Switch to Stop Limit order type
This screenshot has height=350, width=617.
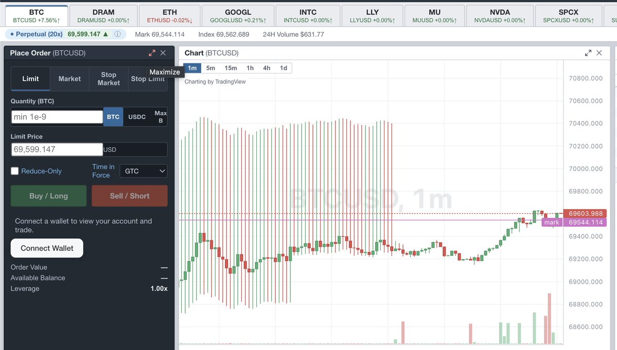point(148,79)
